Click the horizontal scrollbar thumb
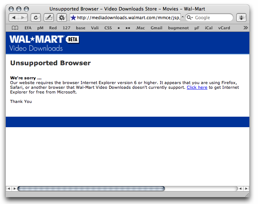Viewport: 258px width, 204px height. (91, 188)
